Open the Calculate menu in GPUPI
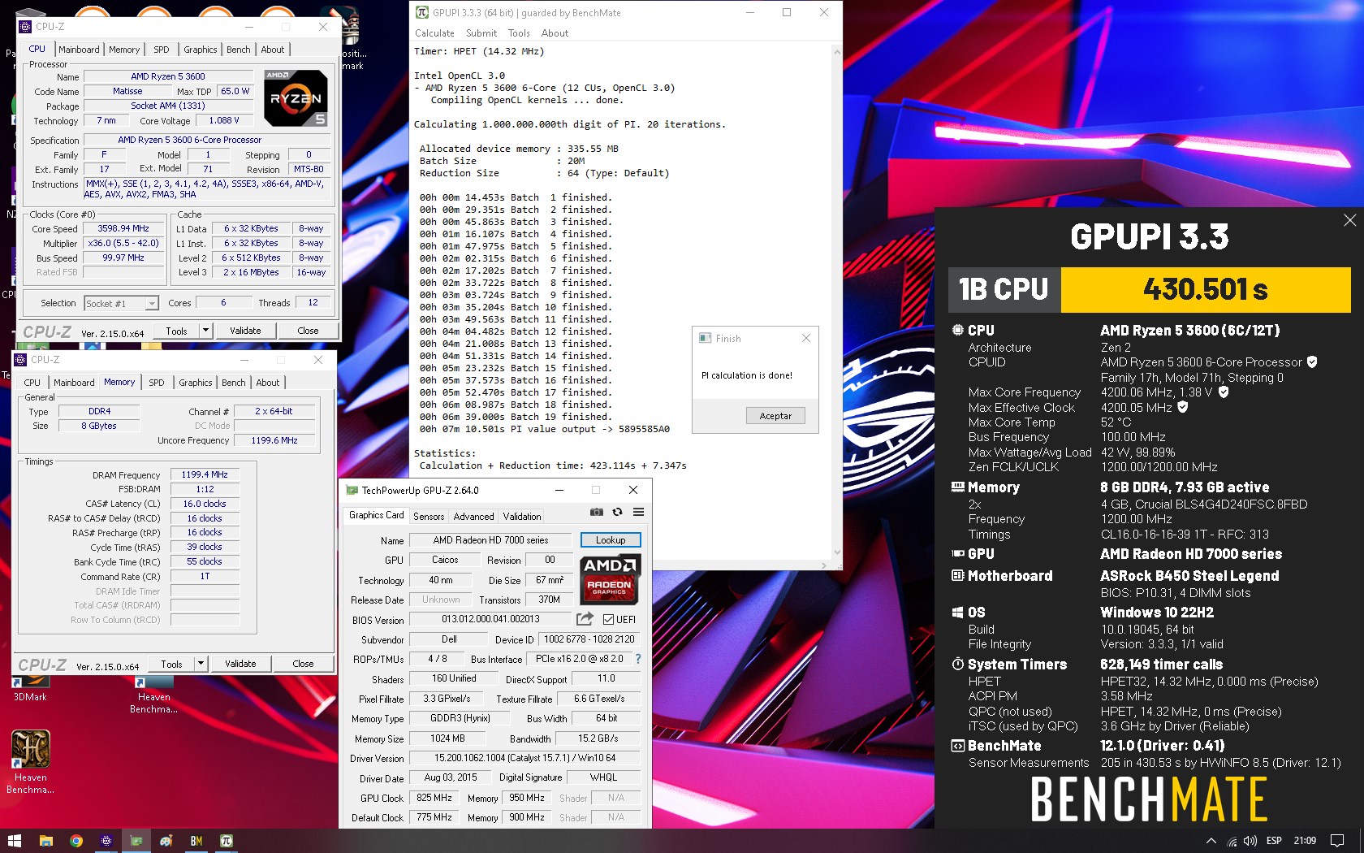 pos(434,33)
